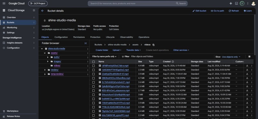The height and width of the screenshot is (119, 258).
Task: Tick checkbox for the 4.7 MB file
Action: pyautogui.click(x=93, y=78)
